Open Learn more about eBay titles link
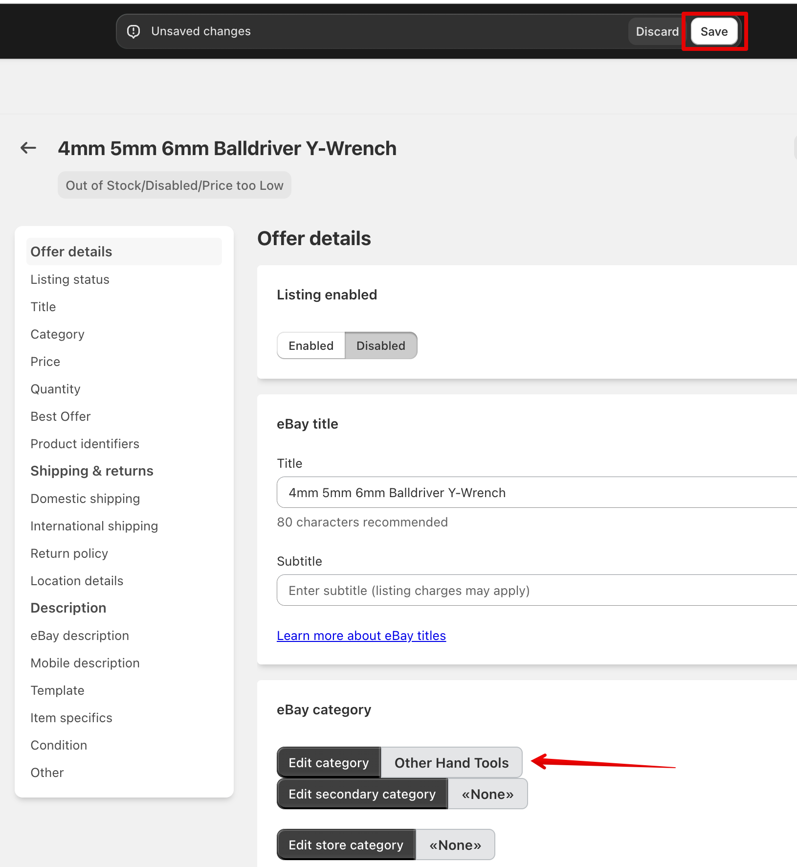797x867 pixels. pyautogui.click(x=361, y=635)
